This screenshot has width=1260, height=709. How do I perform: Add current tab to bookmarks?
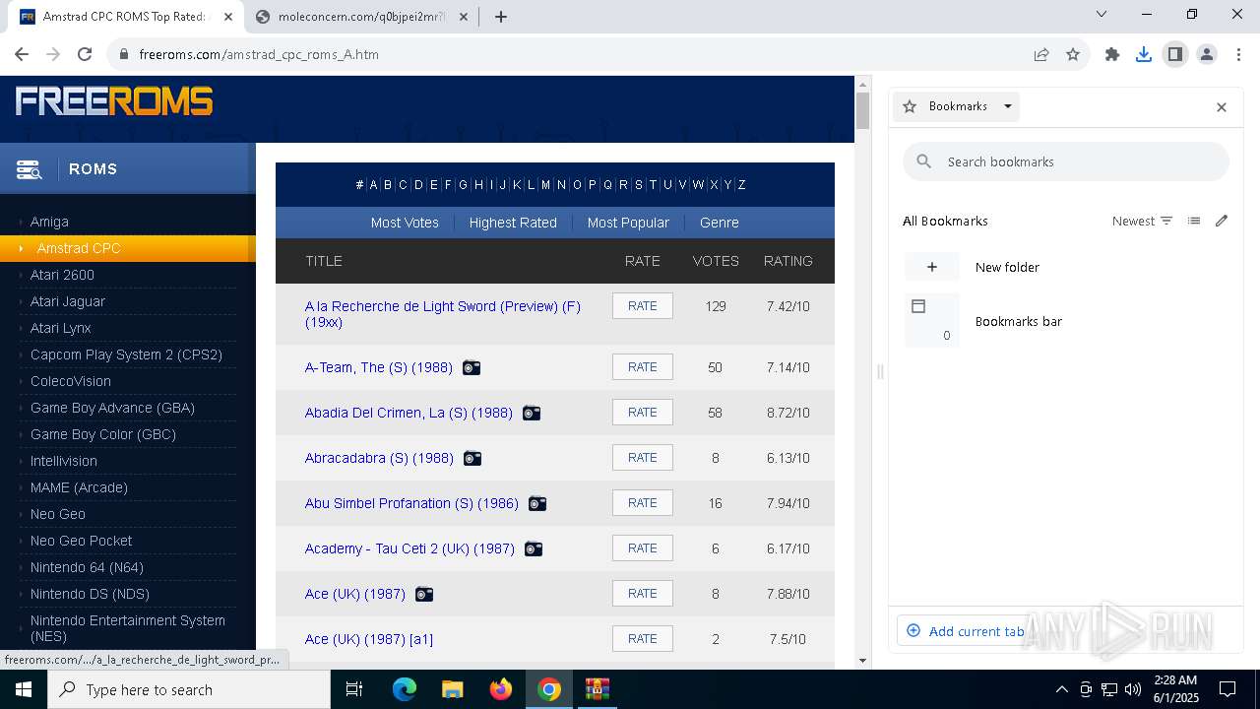pyautogui.click(x=965, y=631)
